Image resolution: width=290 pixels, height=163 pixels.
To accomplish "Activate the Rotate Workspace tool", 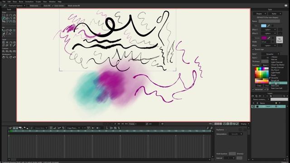I will [x=10, y=58].
